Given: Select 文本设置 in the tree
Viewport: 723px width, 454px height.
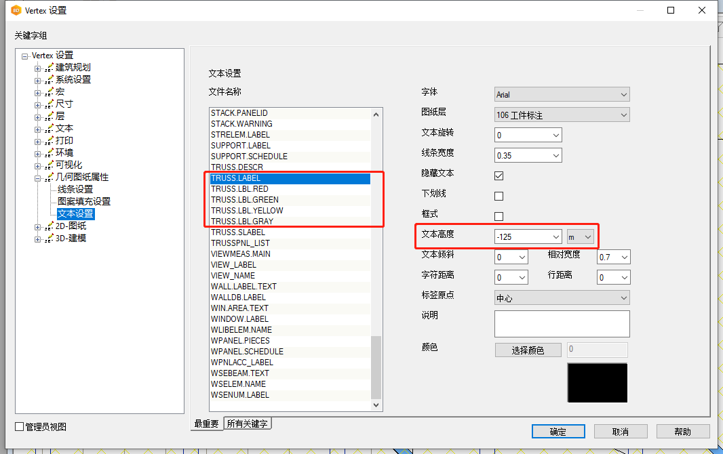Looking at the screenshot, I should [75, 213].
